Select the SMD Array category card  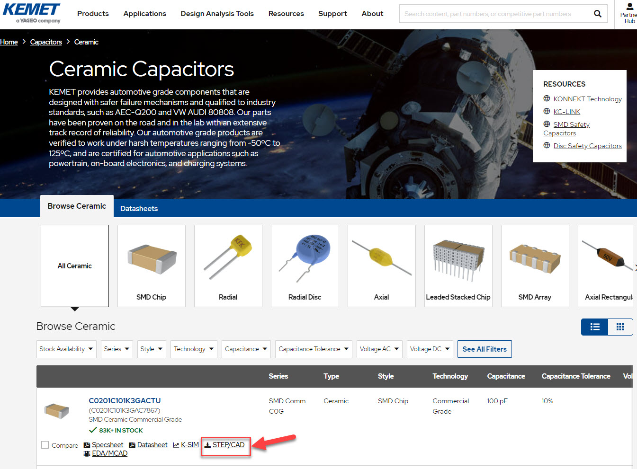tap(535, 266)
